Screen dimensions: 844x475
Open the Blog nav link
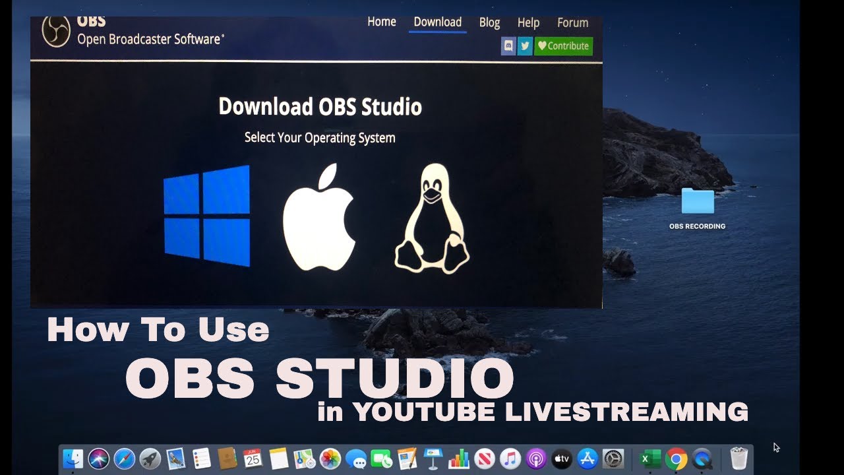click(489, 22)
